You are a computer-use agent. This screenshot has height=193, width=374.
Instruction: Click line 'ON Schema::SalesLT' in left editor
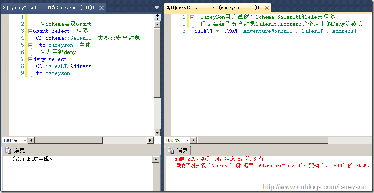point(88,38)
